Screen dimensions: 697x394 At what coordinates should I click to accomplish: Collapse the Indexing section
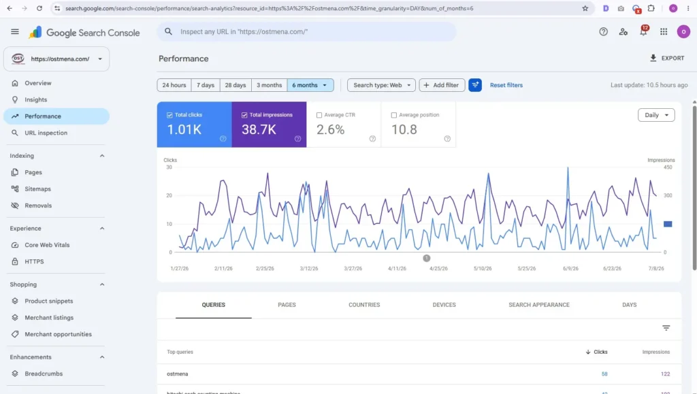[102, 155]
